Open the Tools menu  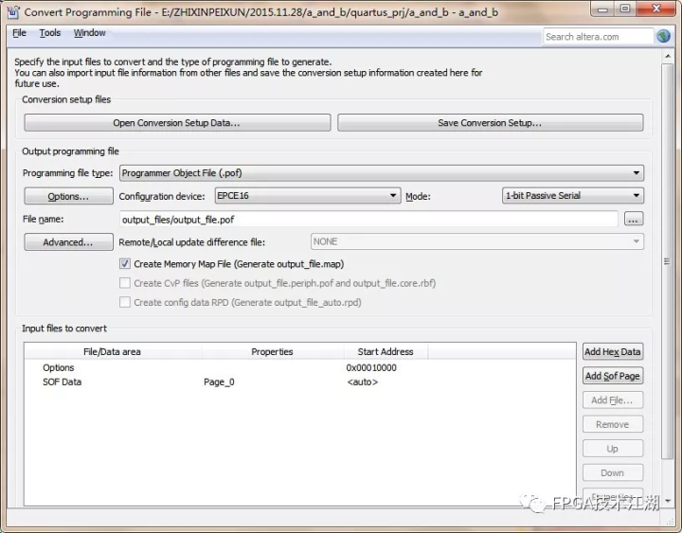[50, 33]
